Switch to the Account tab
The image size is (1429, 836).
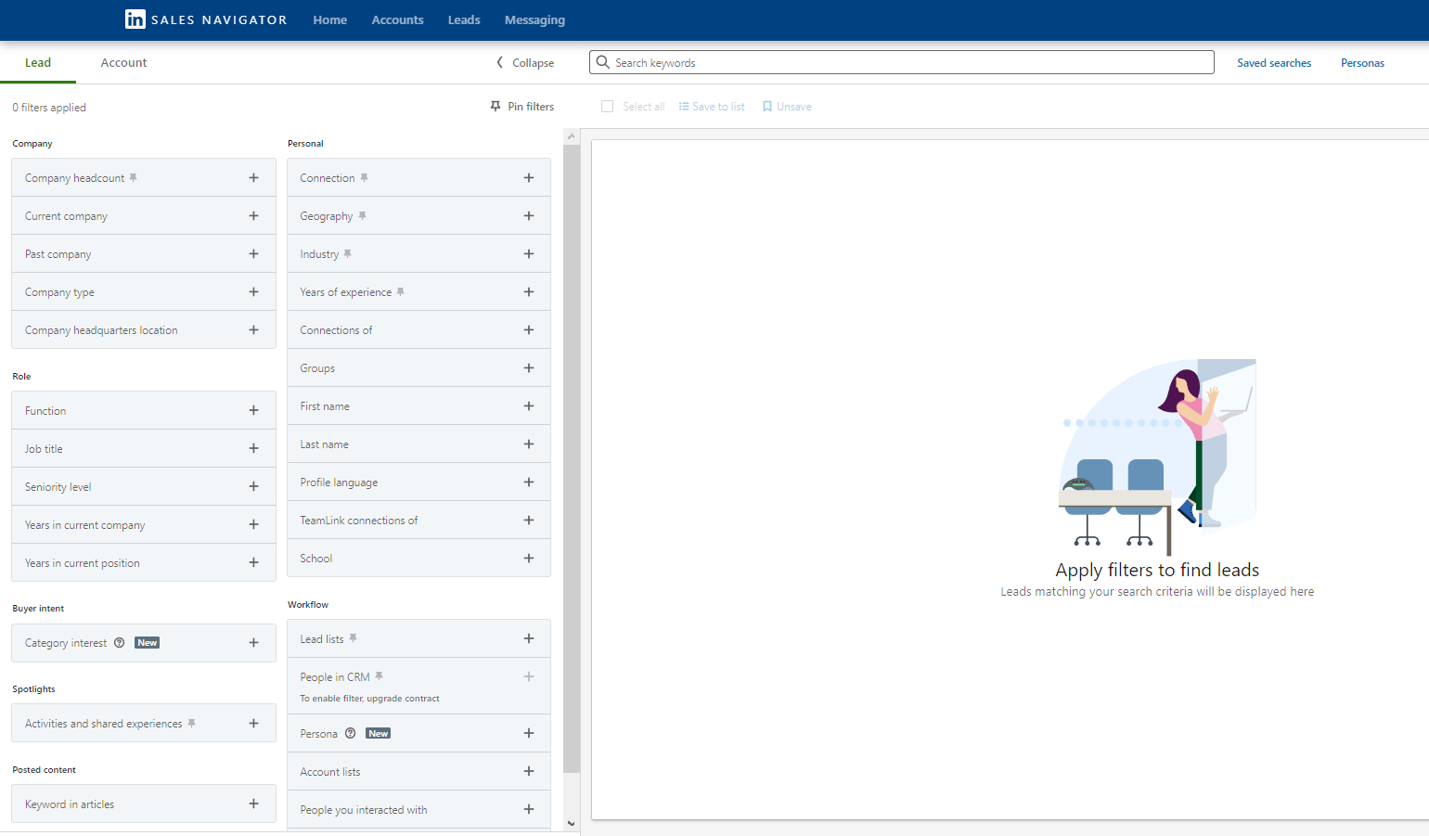tap(123, 62)
